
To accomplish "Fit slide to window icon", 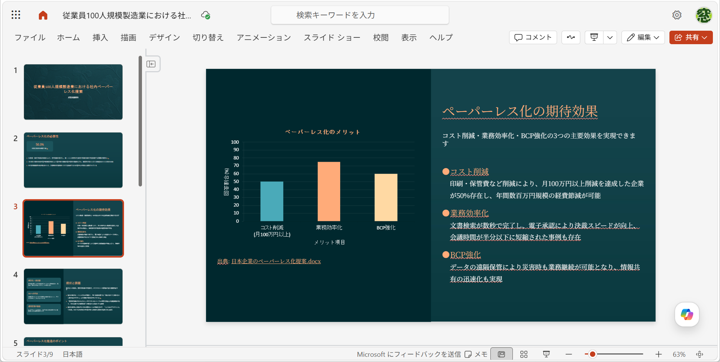I will (x=699, y=354).
